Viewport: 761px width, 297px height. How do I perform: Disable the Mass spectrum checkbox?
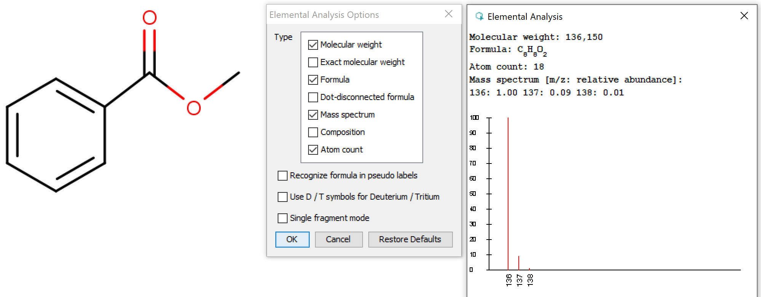[x=313, y=115]
